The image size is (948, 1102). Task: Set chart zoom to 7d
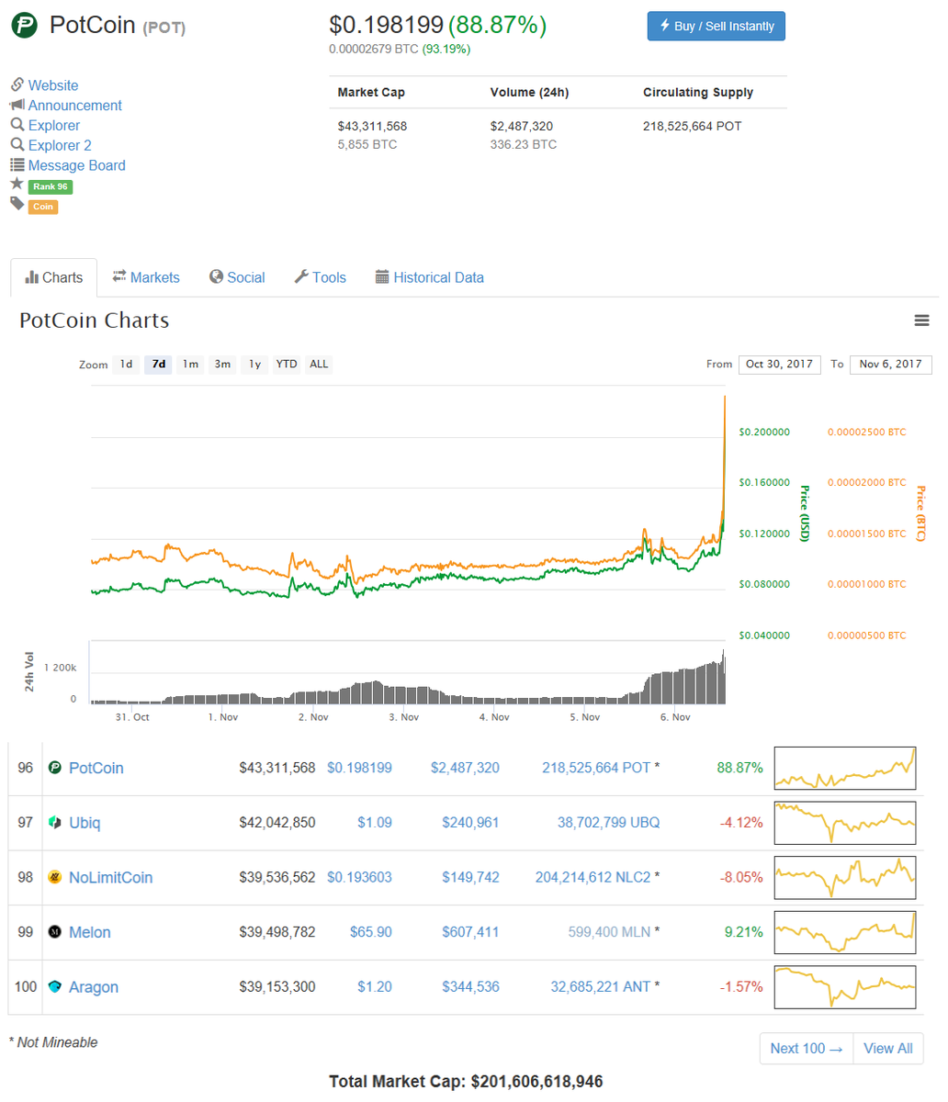pyautogui.click(x=158, y=365)
